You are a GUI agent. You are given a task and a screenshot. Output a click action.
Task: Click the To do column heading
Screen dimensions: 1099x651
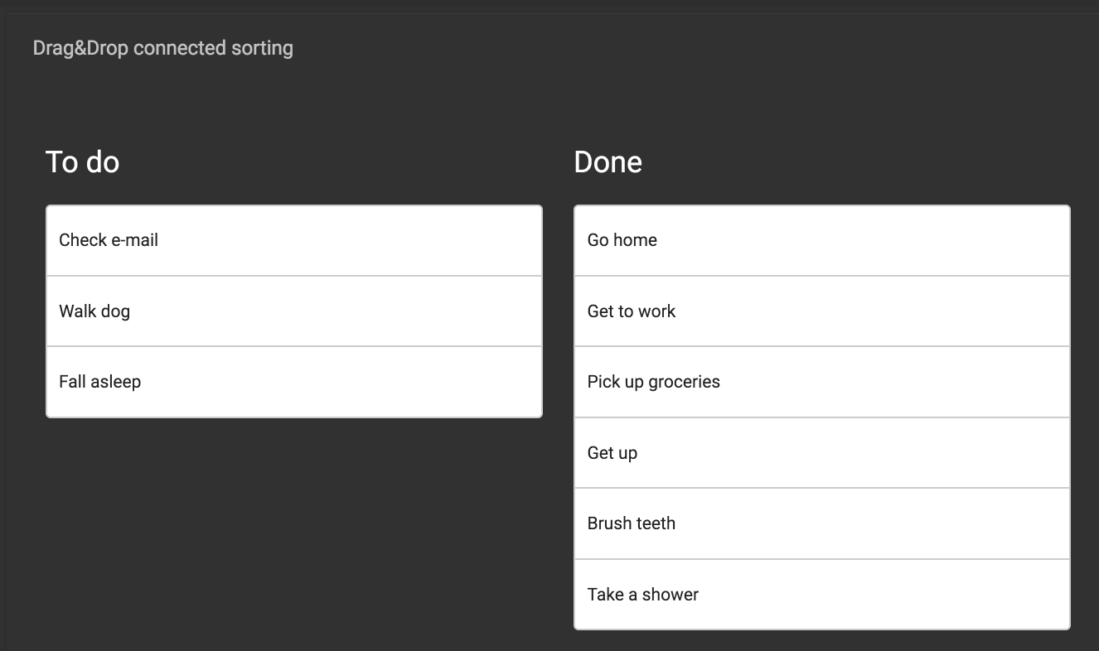coord(82,162)
